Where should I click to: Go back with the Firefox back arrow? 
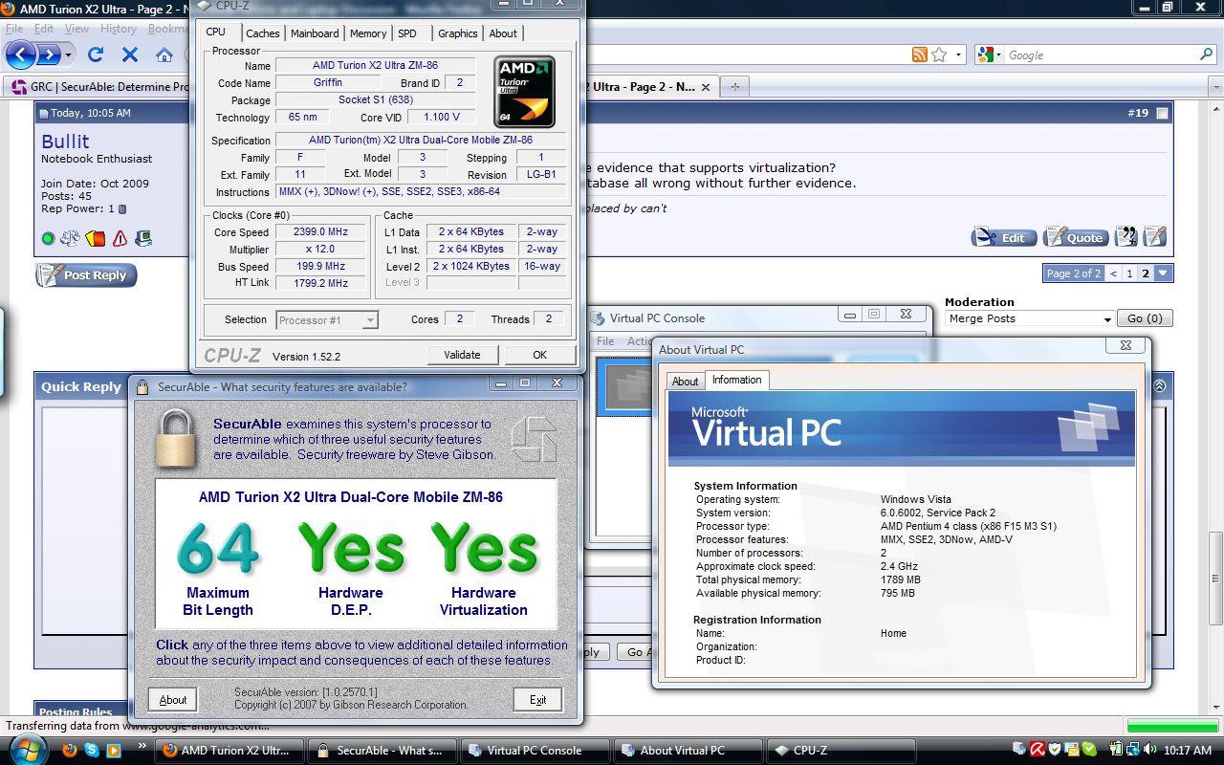click(22, 55)
